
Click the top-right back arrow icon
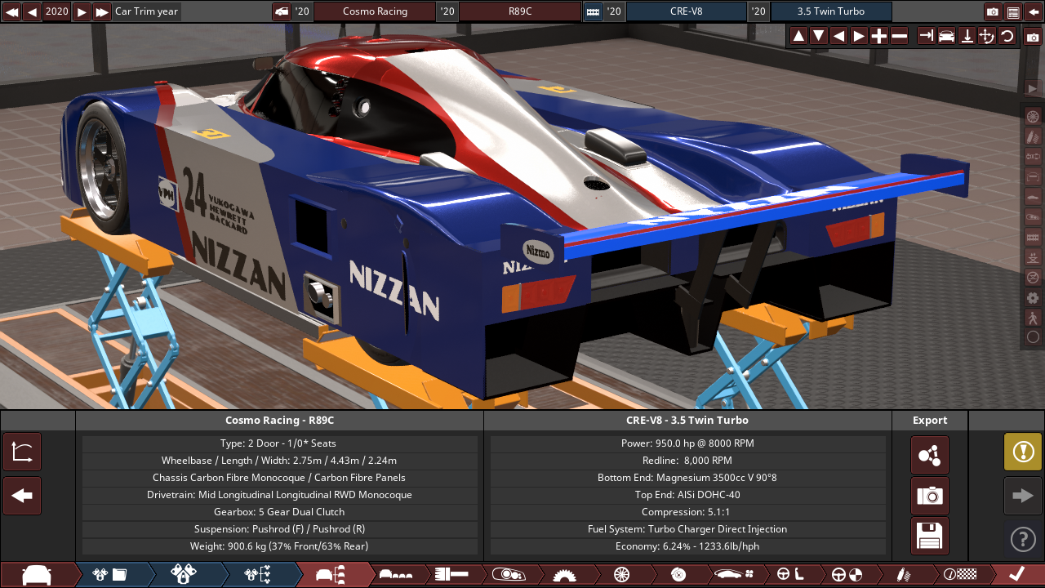click(x=1034, y=11)
